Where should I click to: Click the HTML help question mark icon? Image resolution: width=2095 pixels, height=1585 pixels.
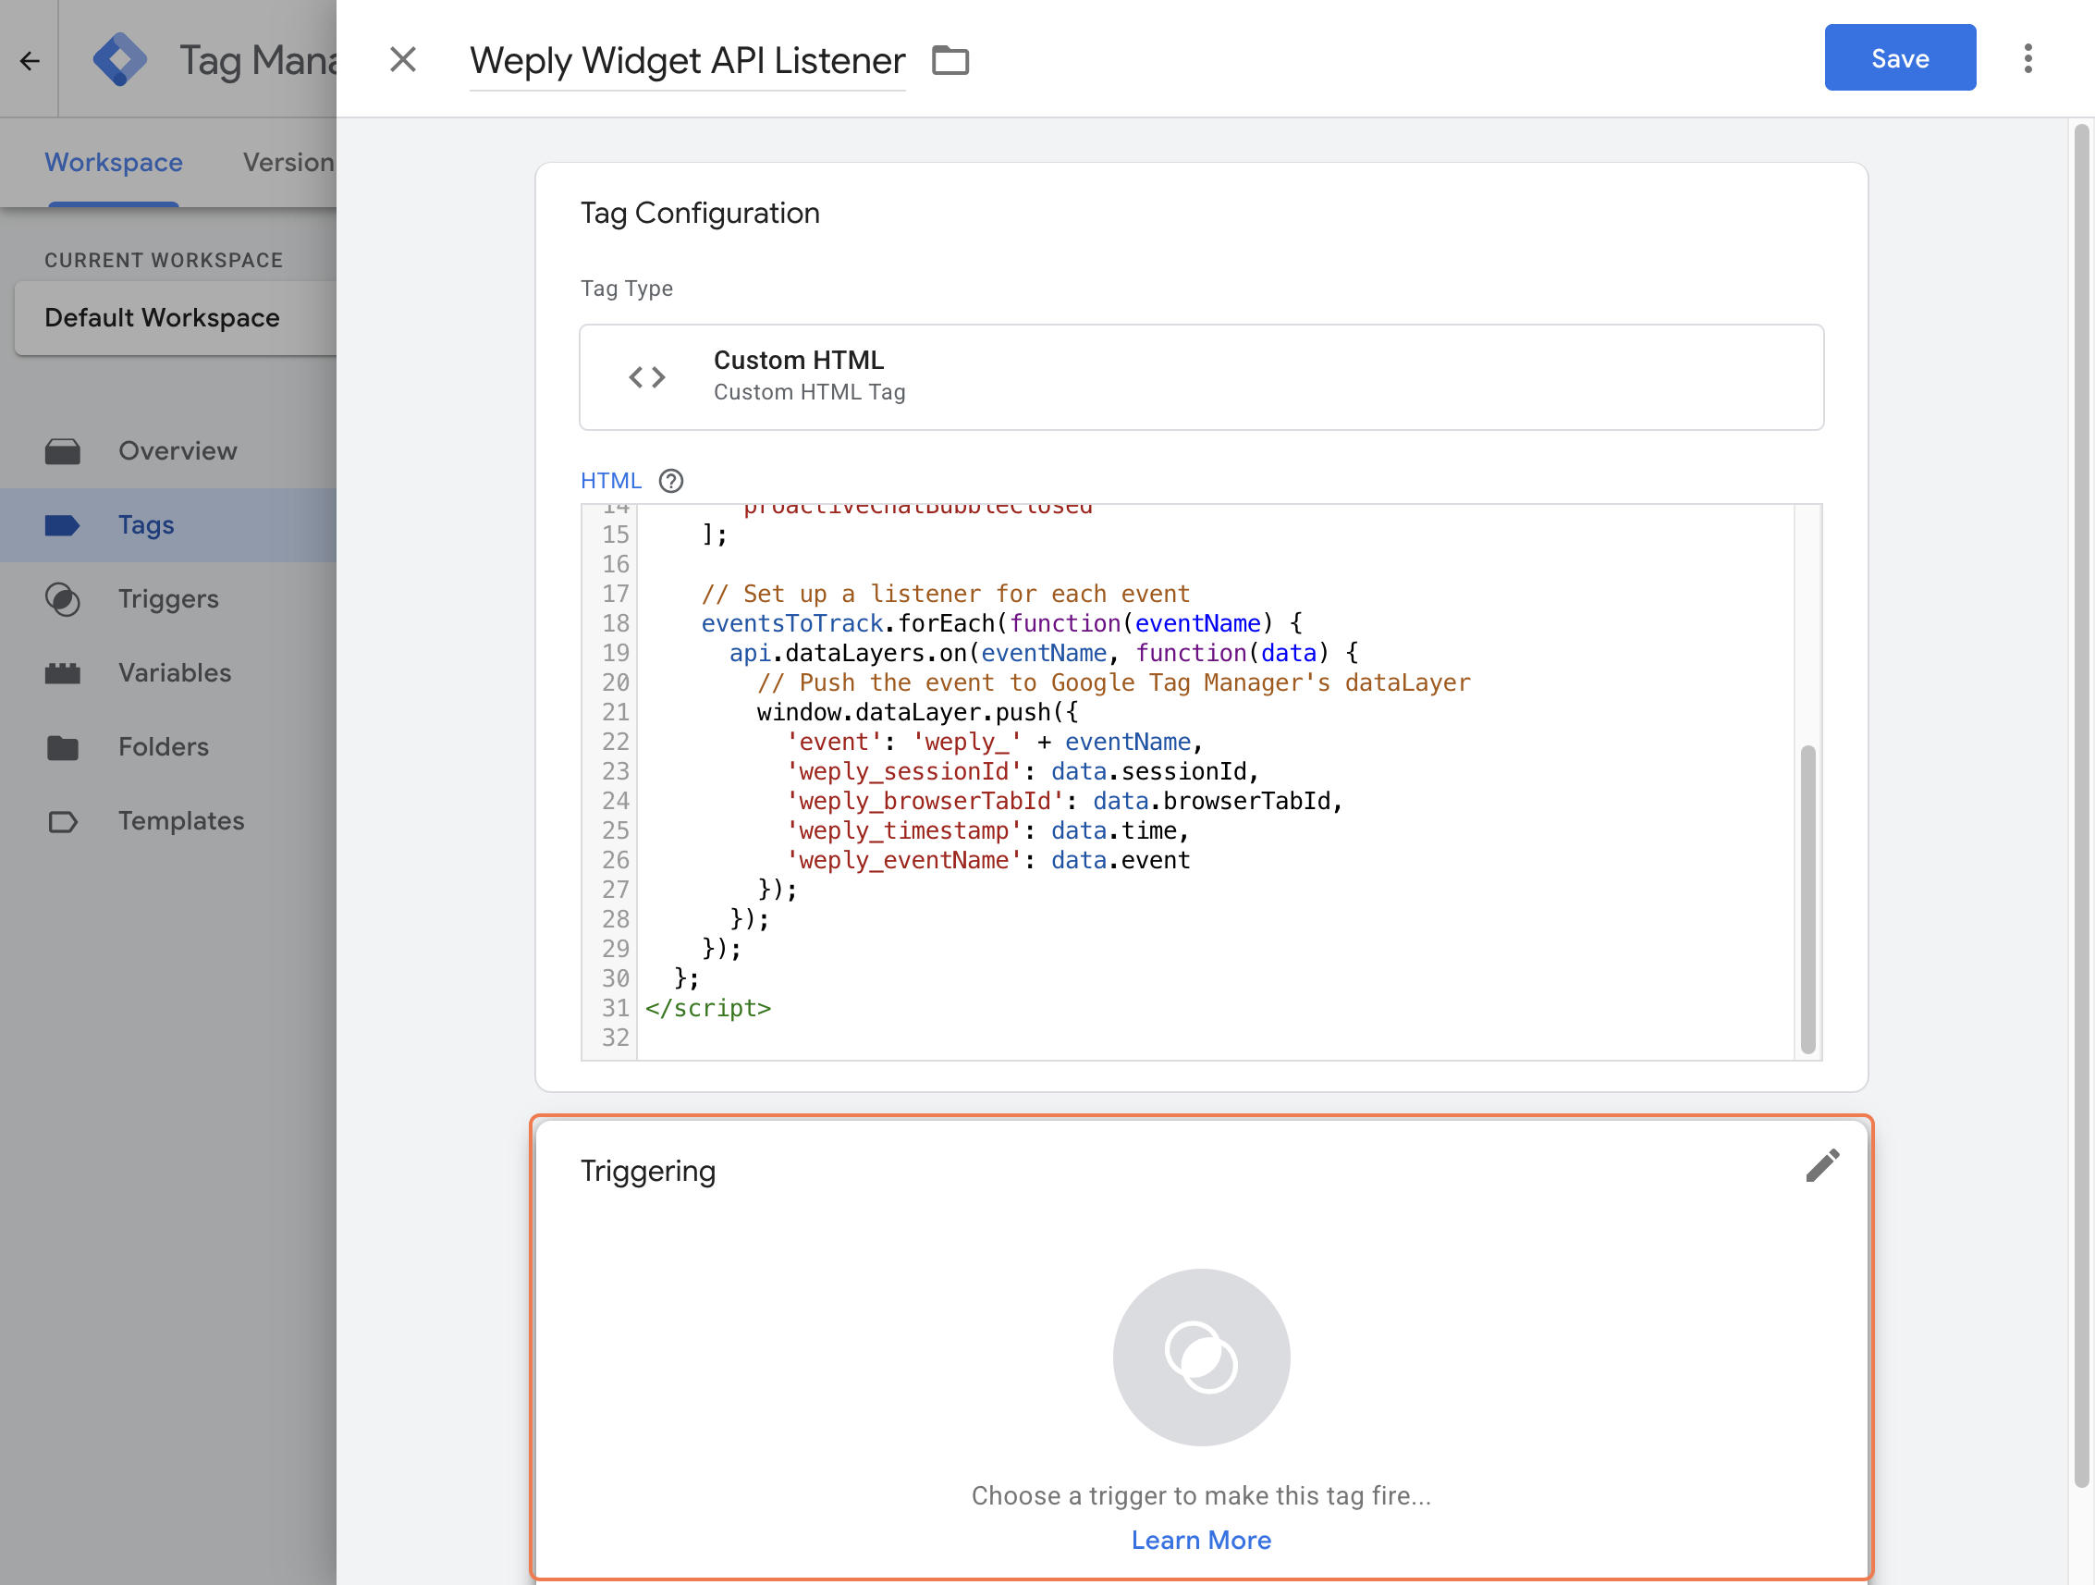670,481
